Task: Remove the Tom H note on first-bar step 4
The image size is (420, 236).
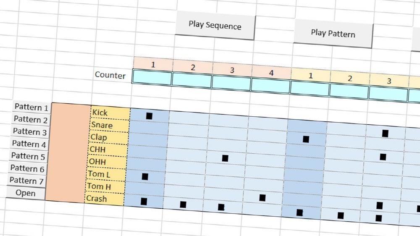Action: (262, 198)
